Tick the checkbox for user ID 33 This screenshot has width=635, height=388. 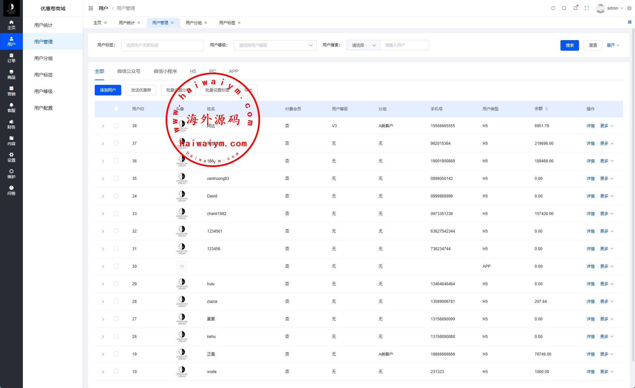coord(116,213)
